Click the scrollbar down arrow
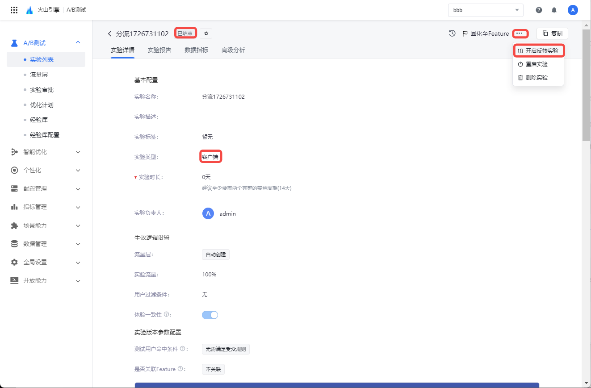The height and width of the screenshot is (388, 591). coord(587,383)
